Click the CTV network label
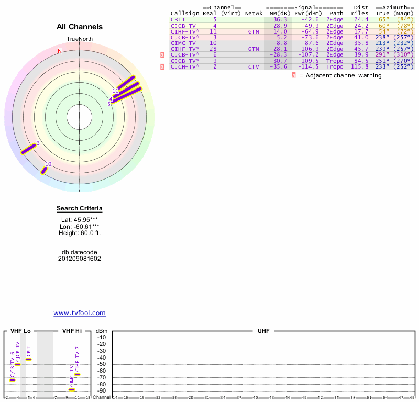Screen dimensions: 419x402 253,67
